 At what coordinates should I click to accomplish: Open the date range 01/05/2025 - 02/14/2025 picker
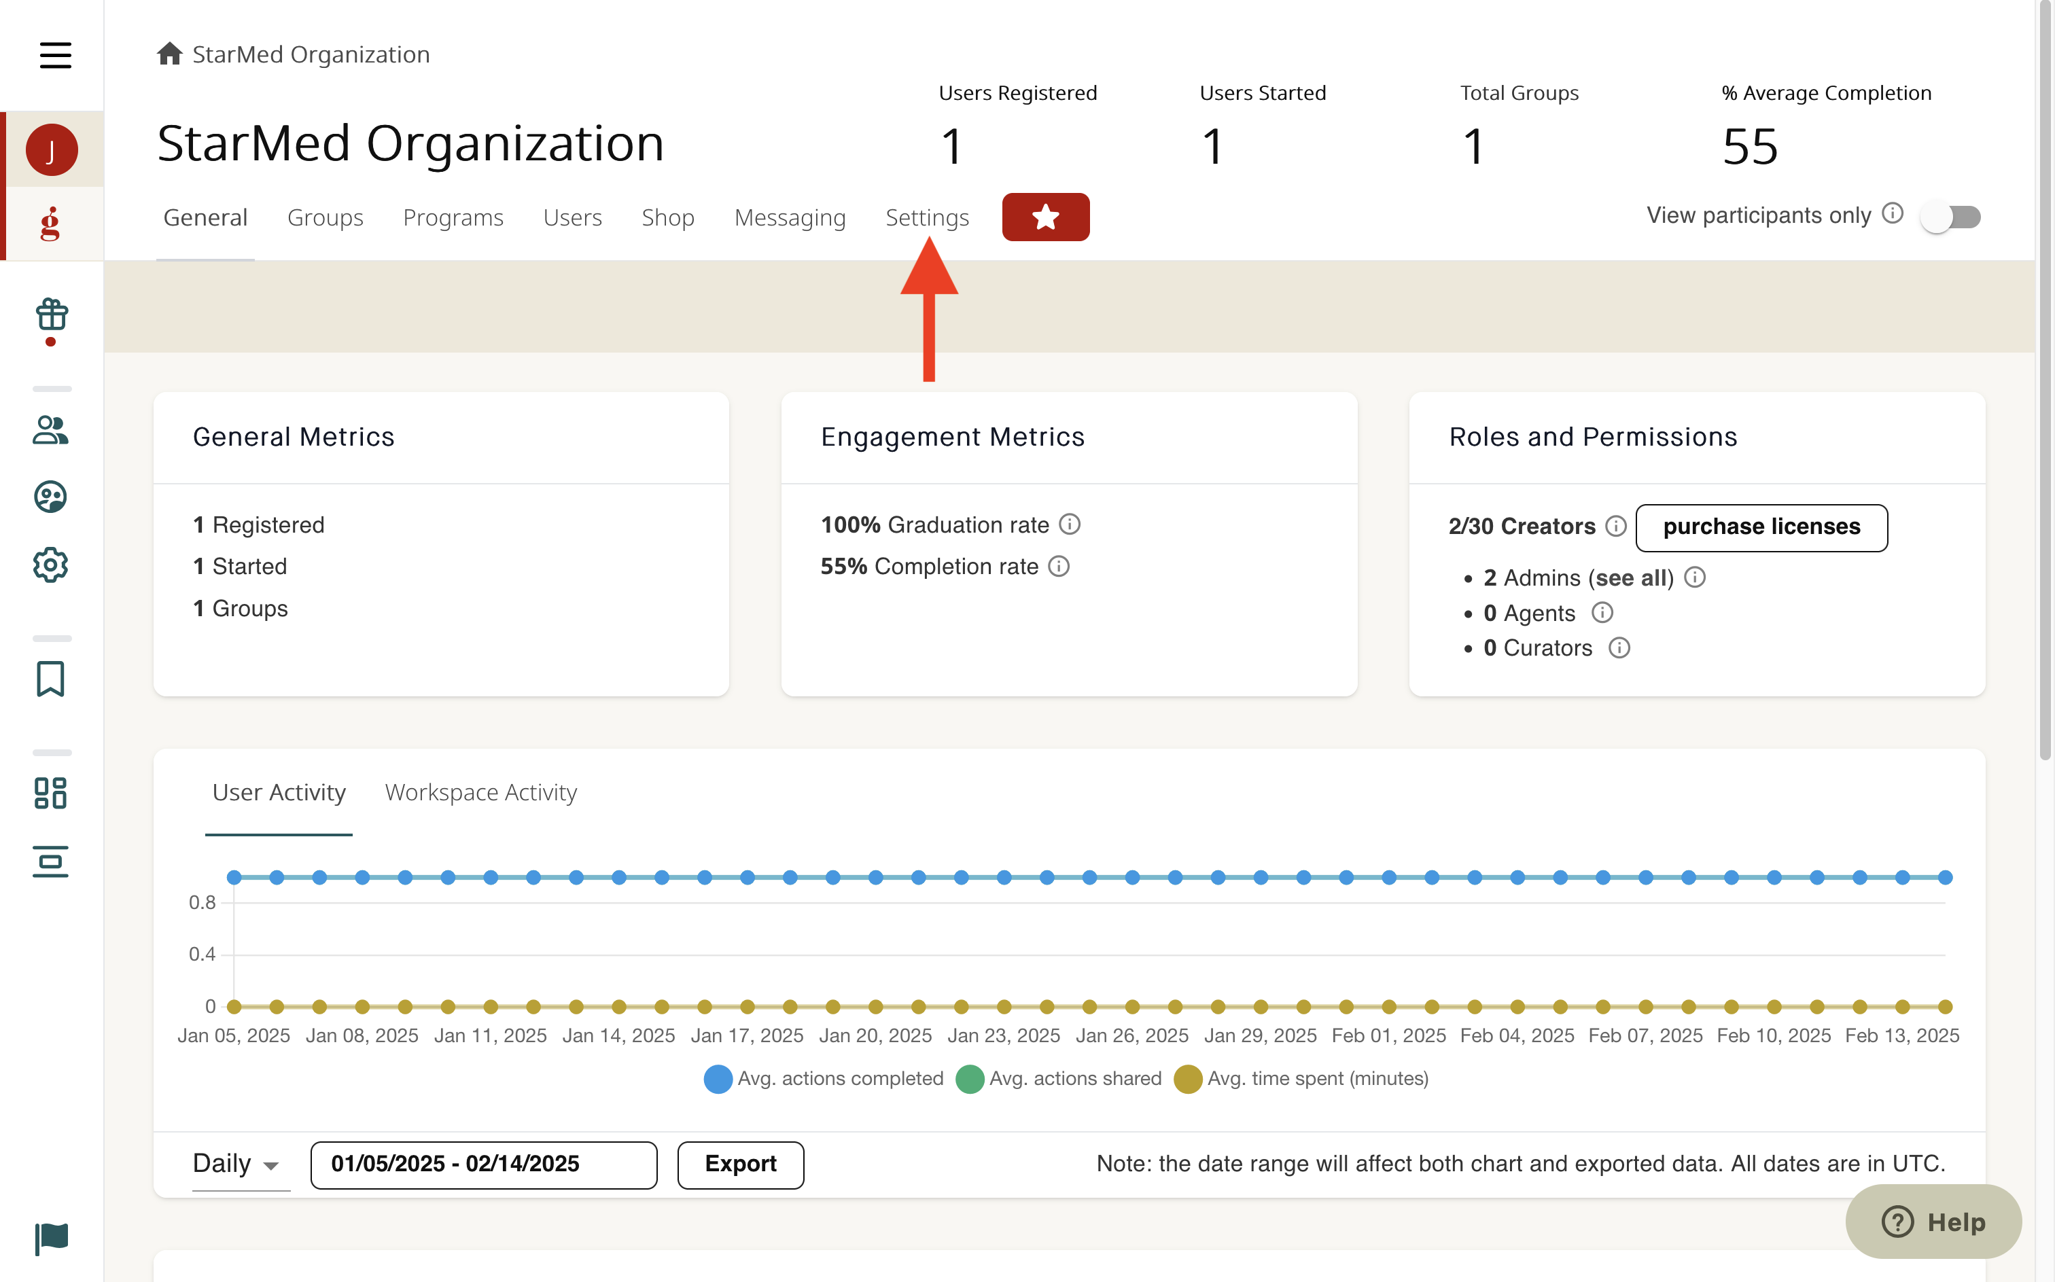[483, 1164]
